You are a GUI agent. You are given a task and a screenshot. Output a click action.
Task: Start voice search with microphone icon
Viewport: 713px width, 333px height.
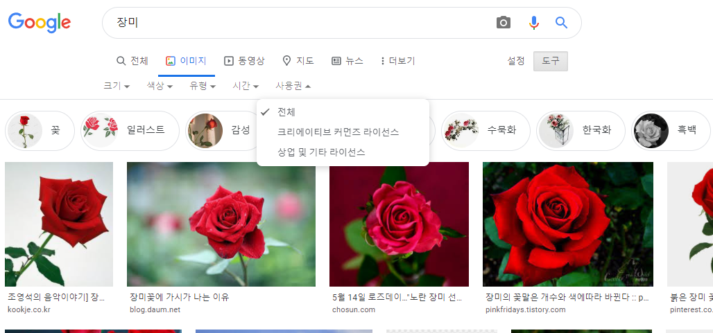(534, 23)
